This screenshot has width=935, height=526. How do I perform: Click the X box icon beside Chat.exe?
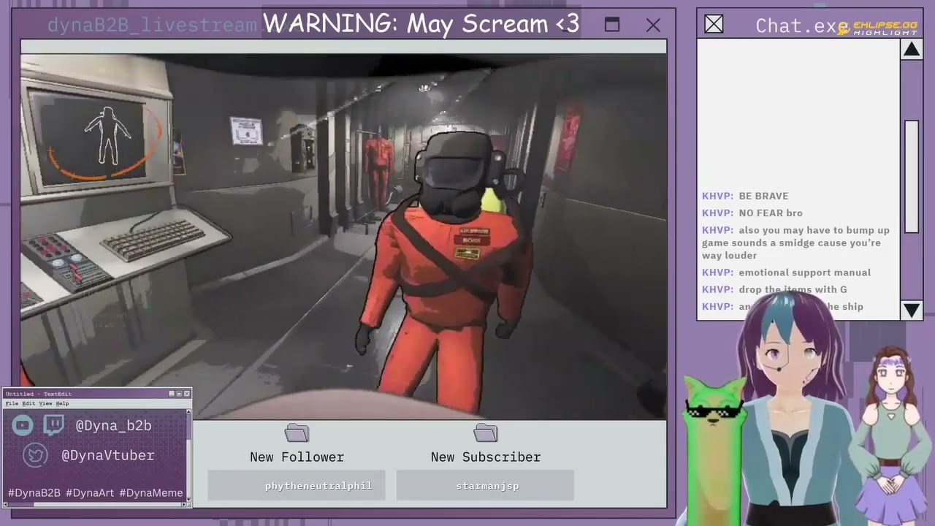tap(714, 25)
